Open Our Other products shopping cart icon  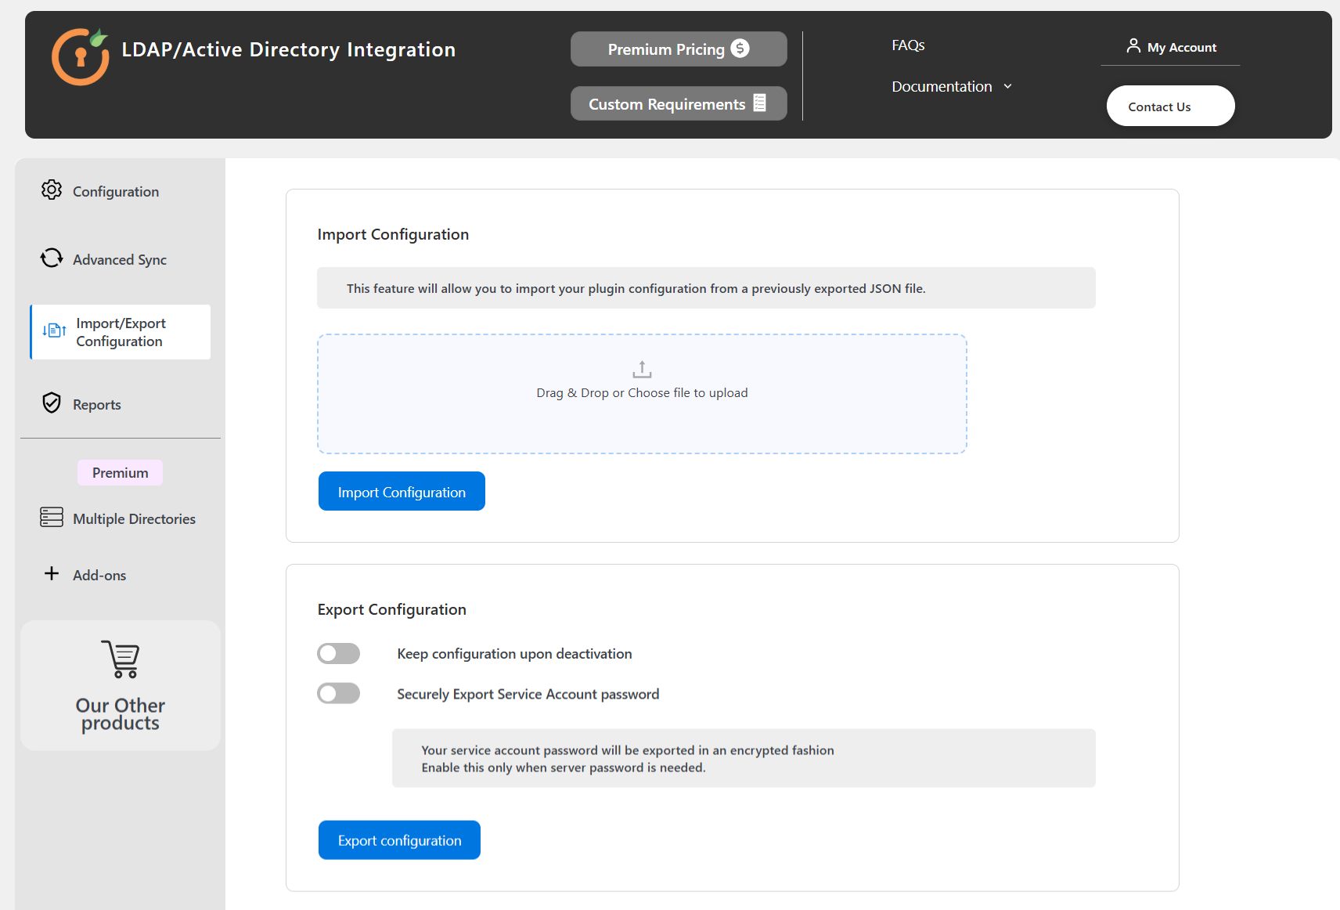[x=119, y=659]
